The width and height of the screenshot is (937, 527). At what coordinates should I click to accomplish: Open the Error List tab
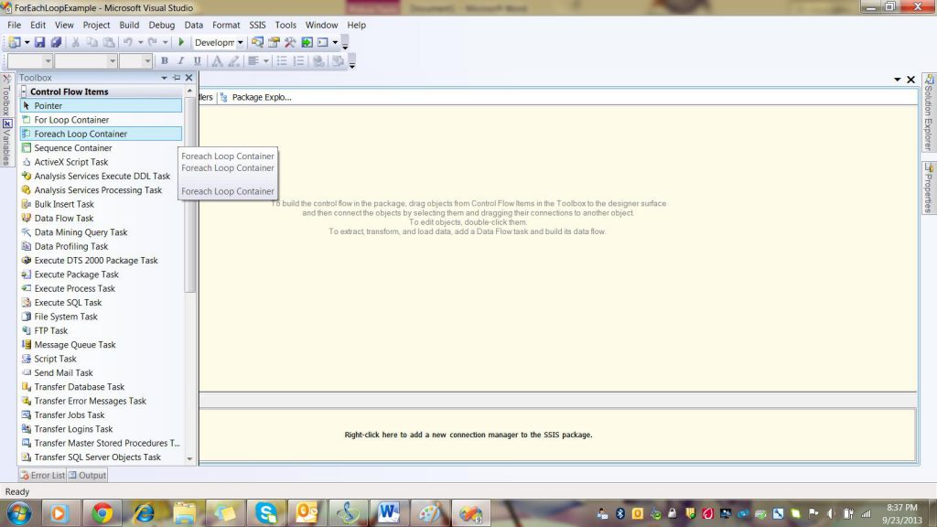click(42, 475)
